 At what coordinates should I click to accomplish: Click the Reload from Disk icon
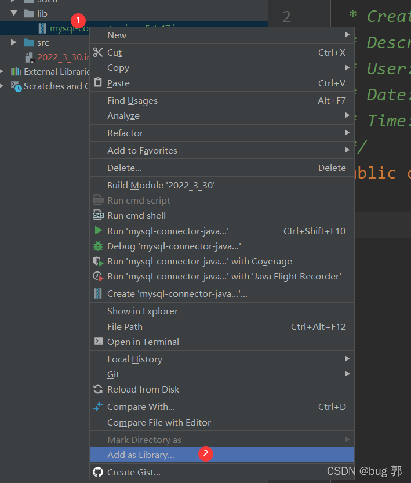[x=98, y=389]
